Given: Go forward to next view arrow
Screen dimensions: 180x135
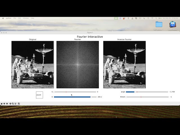Looking at the screenshot, I should 7,104.
